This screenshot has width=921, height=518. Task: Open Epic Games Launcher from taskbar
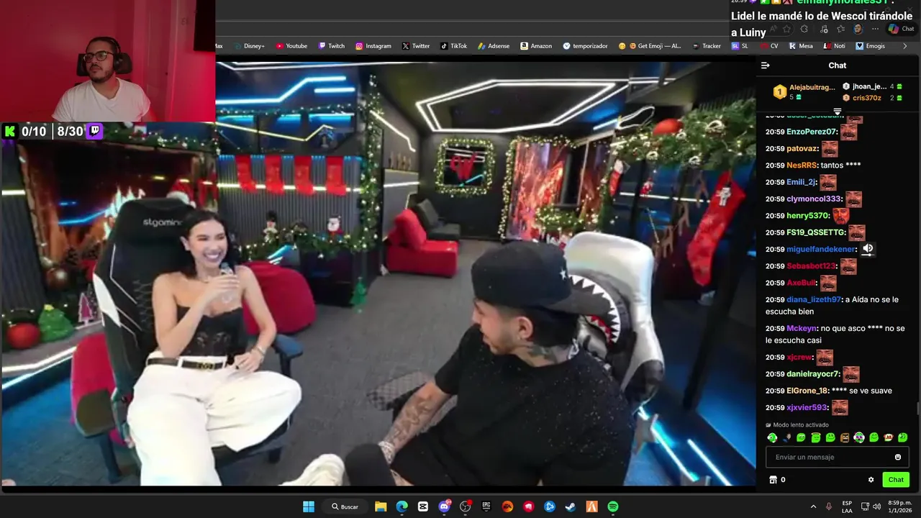[x=486, y=506]
